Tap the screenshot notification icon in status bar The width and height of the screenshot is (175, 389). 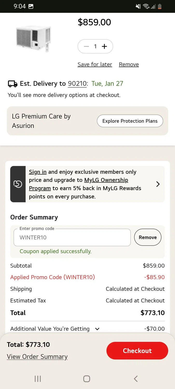coord(31,6)
